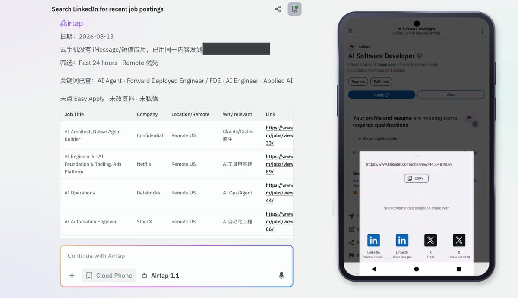Click the Claude/Codex relevance cell

click(x=238, y=135)
